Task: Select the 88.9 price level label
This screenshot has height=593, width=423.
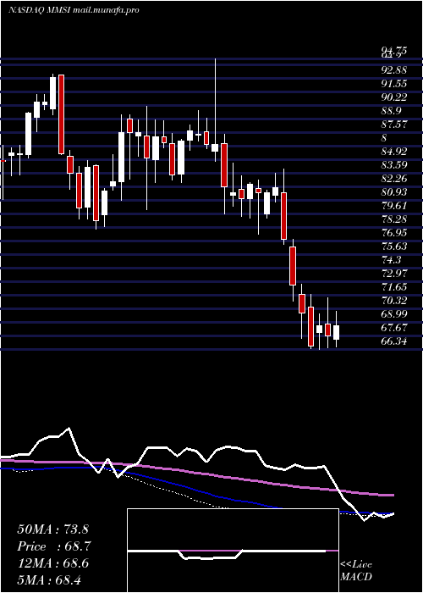Action: (391, 111)
